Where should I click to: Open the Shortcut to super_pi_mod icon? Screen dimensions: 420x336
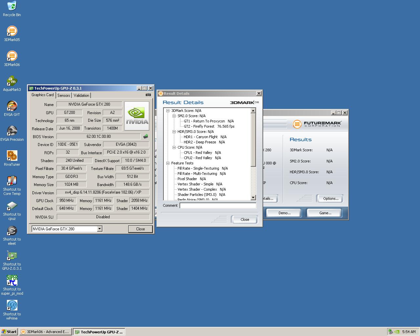click(12, 285)
